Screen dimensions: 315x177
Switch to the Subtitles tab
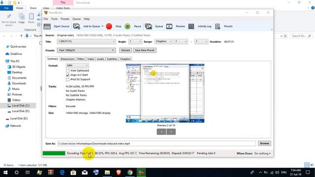click(x=112, y=59)
